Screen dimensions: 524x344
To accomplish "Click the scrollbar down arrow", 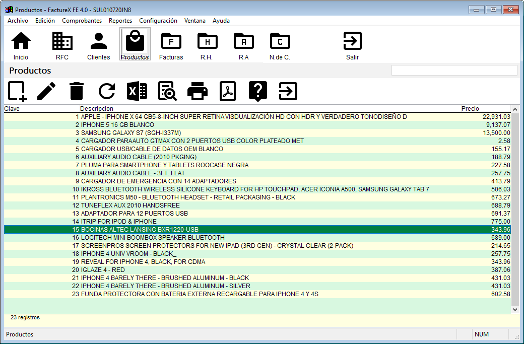I will [515, 309].
